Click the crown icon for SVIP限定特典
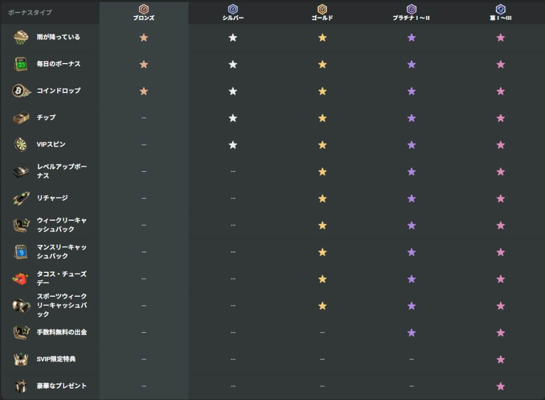 (21, 359)
